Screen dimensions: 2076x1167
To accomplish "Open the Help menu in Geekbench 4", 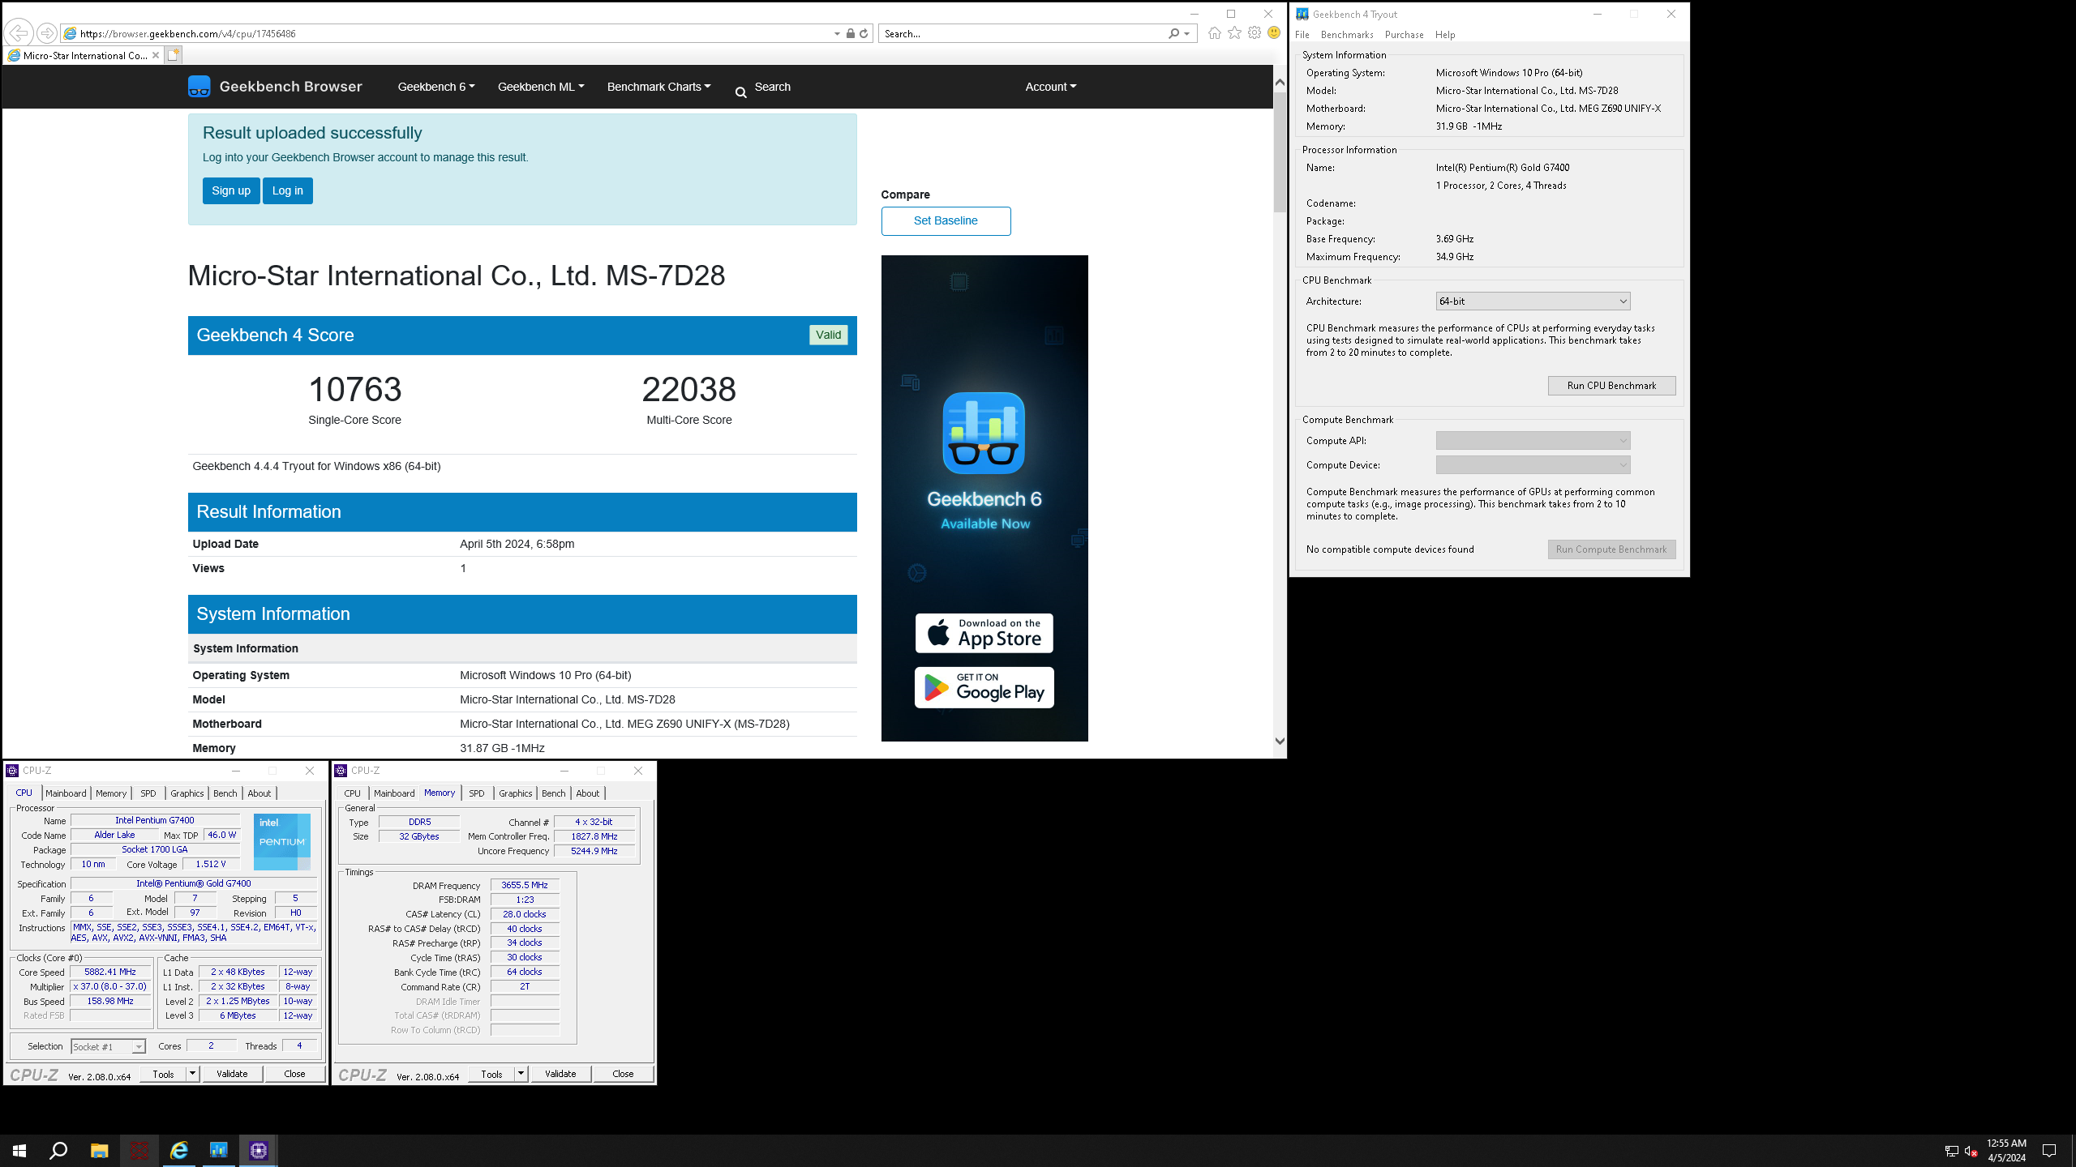I will click(x=1445, y=35).
